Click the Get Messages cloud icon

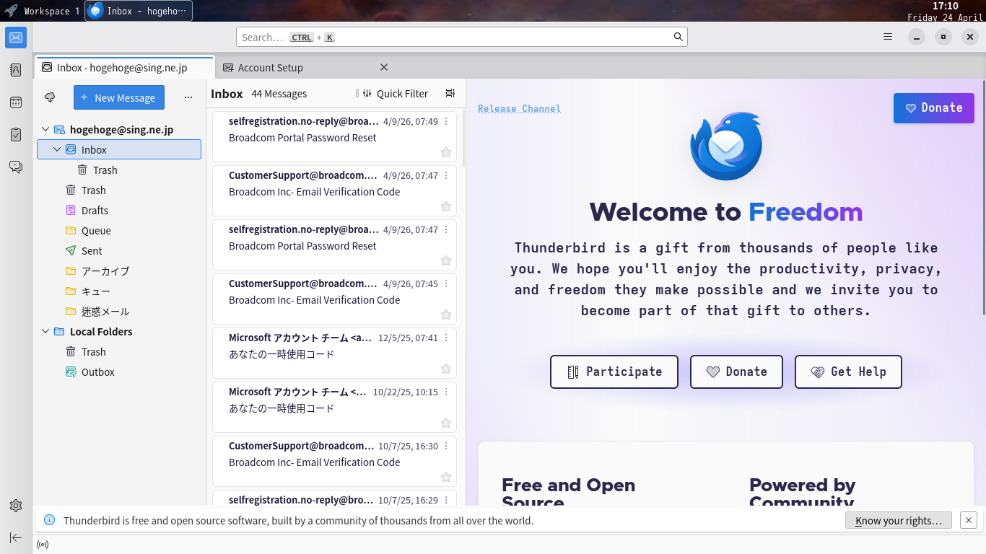tap(50, 97)
